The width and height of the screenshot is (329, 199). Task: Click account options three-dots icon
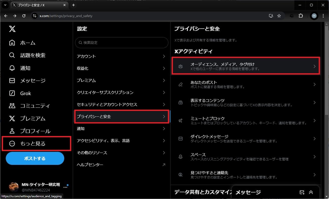tap(65, 187)
